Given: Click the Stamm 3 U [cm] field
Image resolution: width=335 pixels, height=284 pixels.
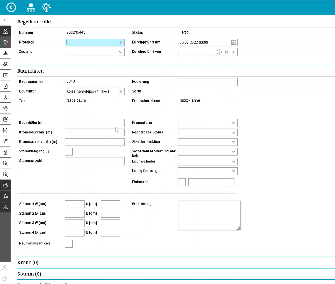Looking at the screenshot, I should pyautogui.click(x=110, y=223).
